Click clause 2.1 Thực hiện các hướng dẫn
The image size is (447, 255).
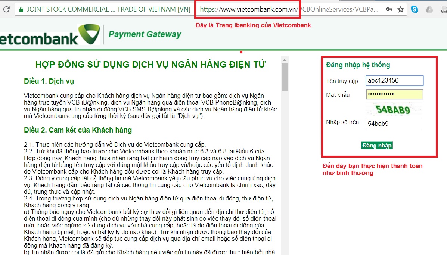(x=115, y=145)
